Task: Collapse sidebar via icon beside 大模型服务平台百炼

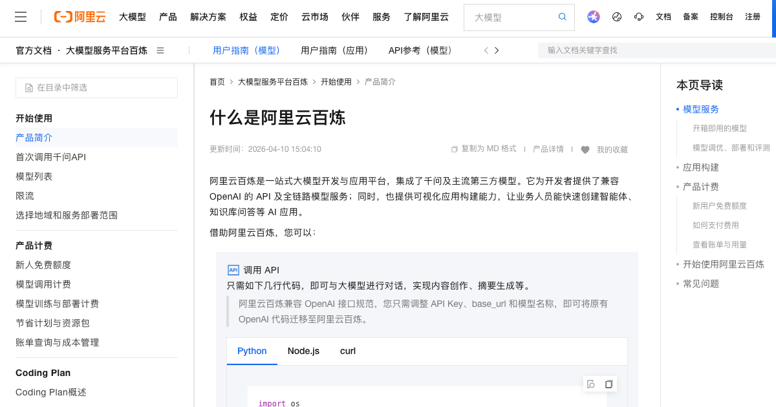Action: coord(160,50)
